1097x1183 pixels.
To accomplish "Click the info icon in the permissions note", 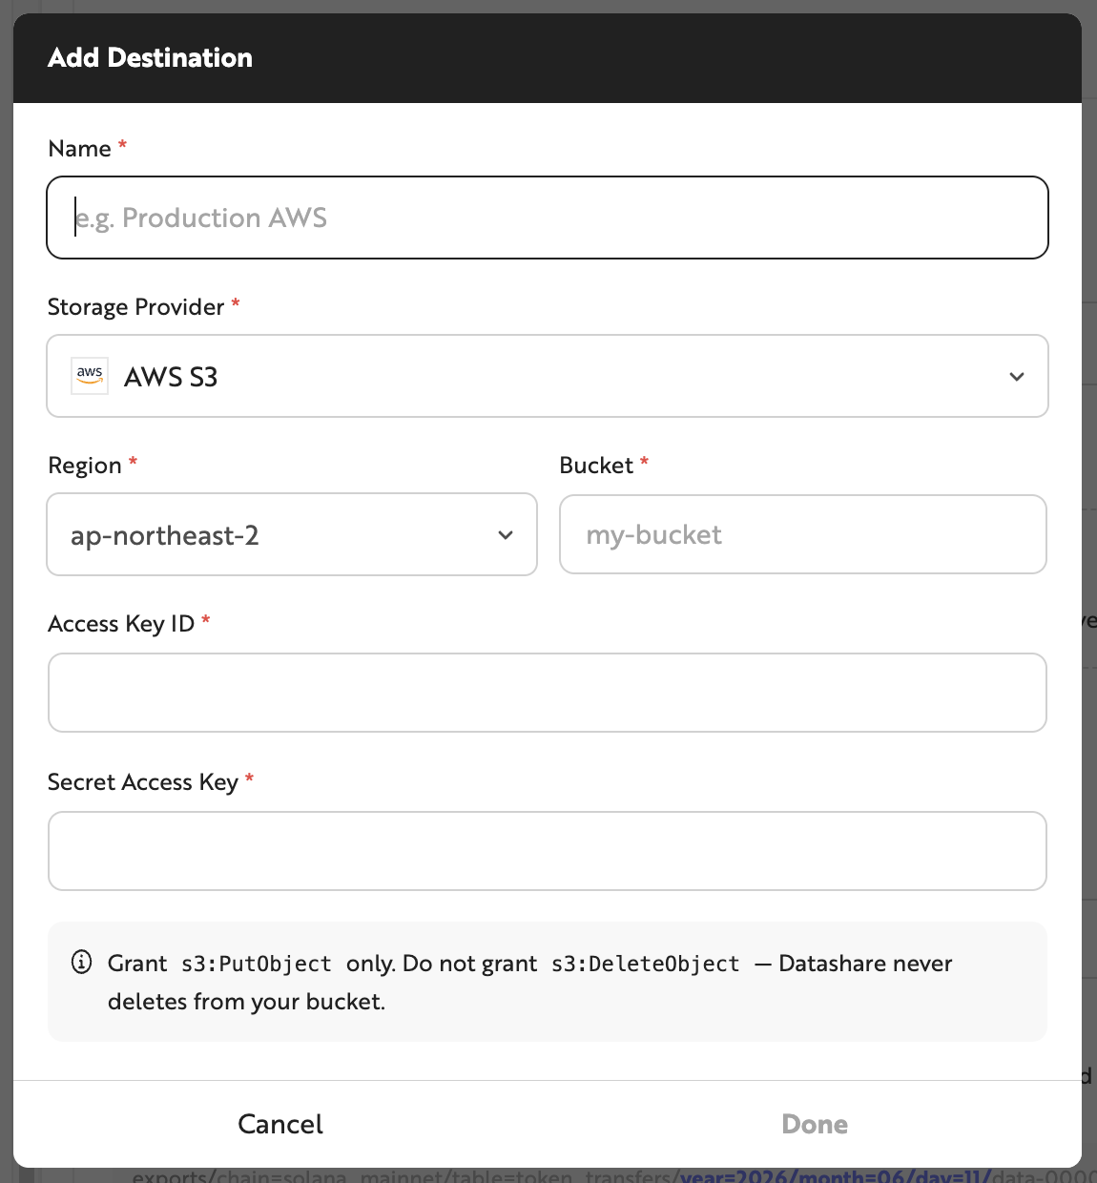I will [82, 962].
